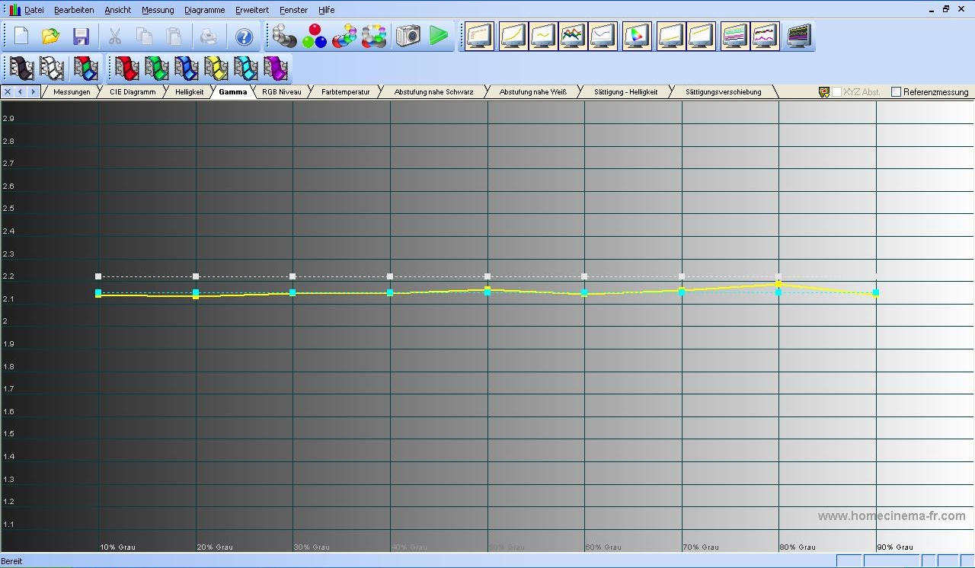Click the save floppy disk icon

click(81, 37)
